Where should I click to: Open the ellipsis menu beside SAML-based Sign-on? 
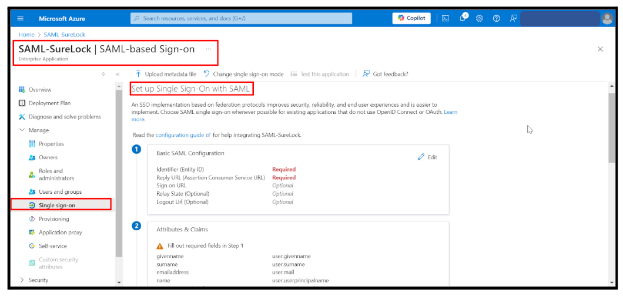(209, 49)
